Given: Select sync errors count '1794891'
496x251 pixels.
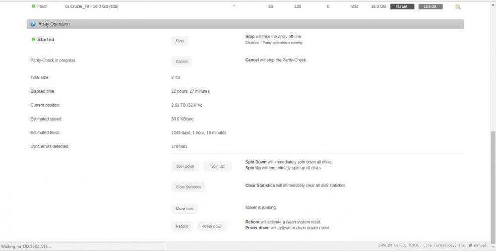Looking at the screenshot, I should pos(179,146).
